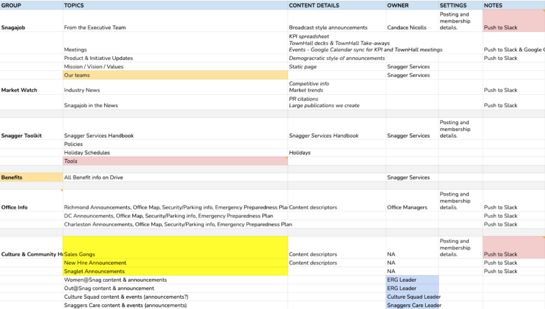Viewport: 545px width, 309px height.
Task: Select ERG Leader cell in Women@Snag row
Action: pos(412,280)
